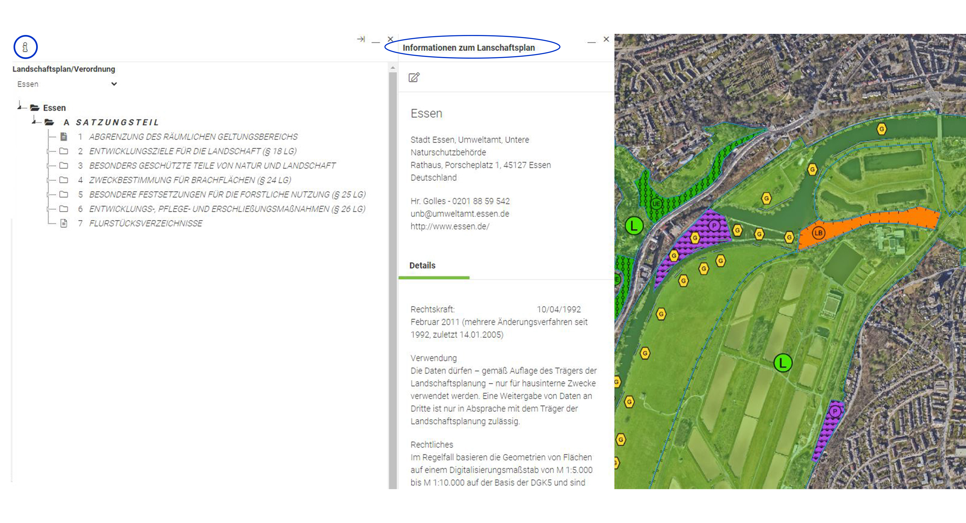This screenshot has height=523, width=966.
Task: Click the edit pencil icon above Essen
Action: click(414, 77)
